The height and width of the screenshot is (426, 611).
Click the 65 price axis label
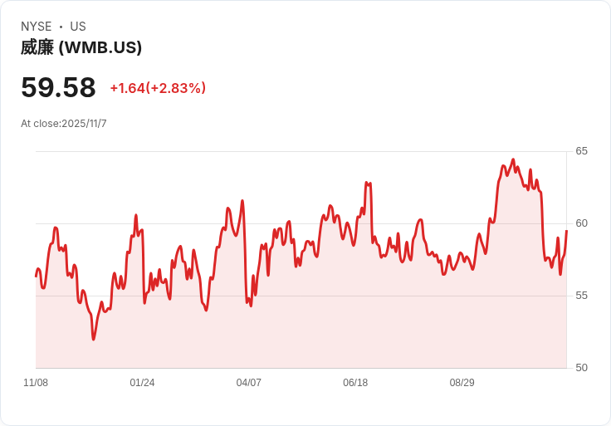(581, 151)
